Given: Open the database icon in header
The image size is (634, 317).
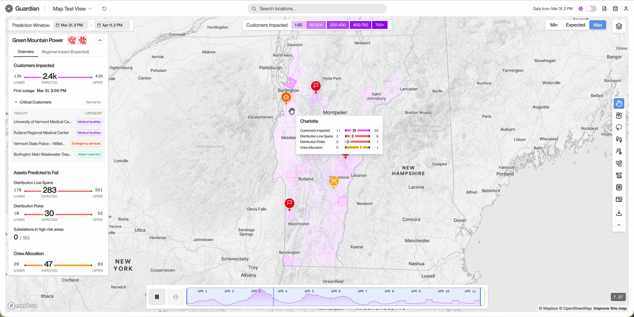Looking at the screenshot, I should tap(615, 9).
